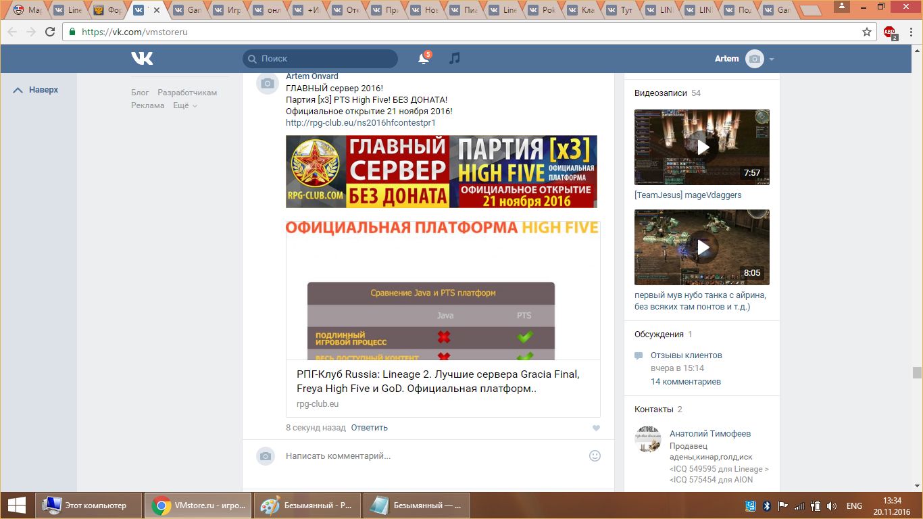Expand the Artem profile dropdown arrow
Viewport: 923px width, 519px height.
(x=772, y=59)
